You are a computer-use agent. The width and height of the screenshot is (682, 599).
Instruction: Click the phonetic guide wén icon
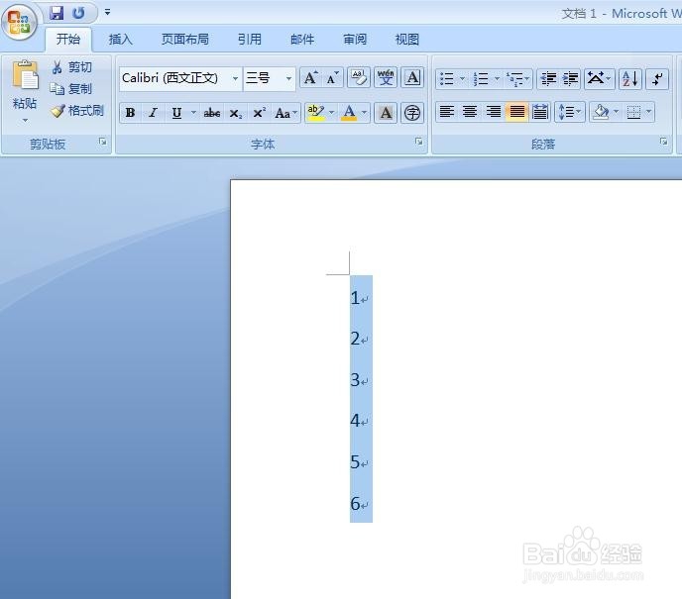tap(386, 78)
